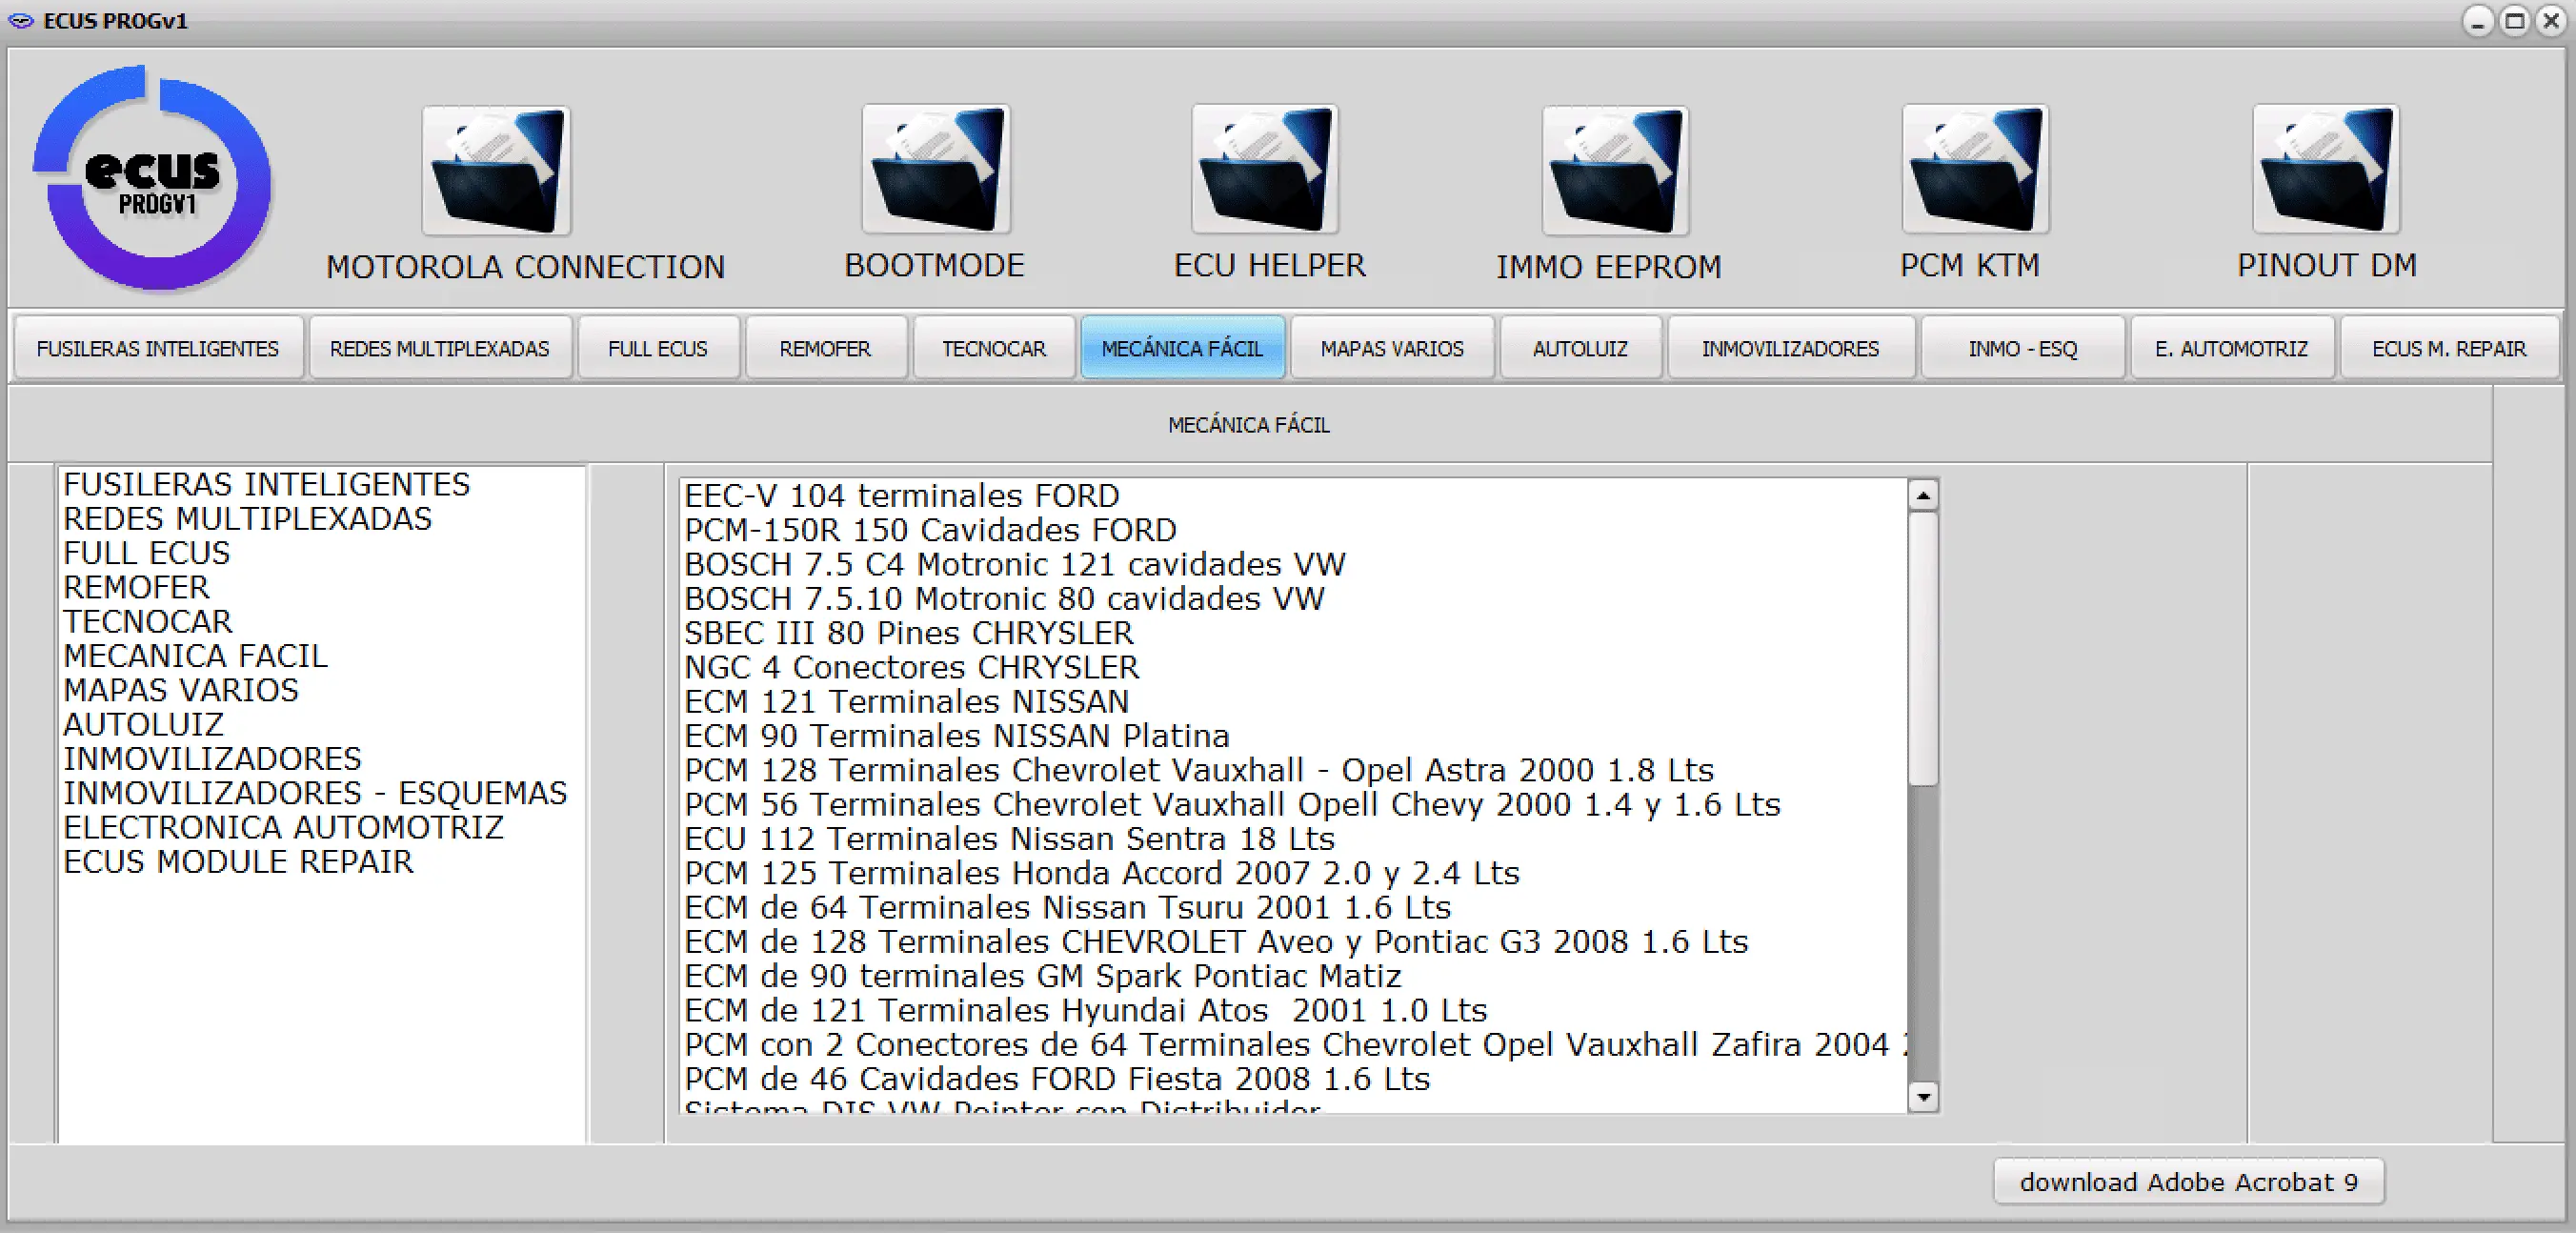Open the PCM KTM folder icon

pos(1975,170)
